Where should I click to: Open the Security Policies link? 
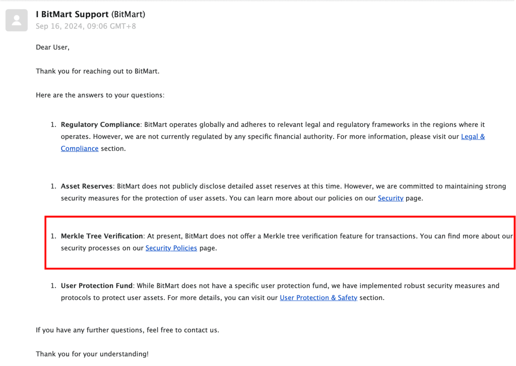[x=171, y=248]
